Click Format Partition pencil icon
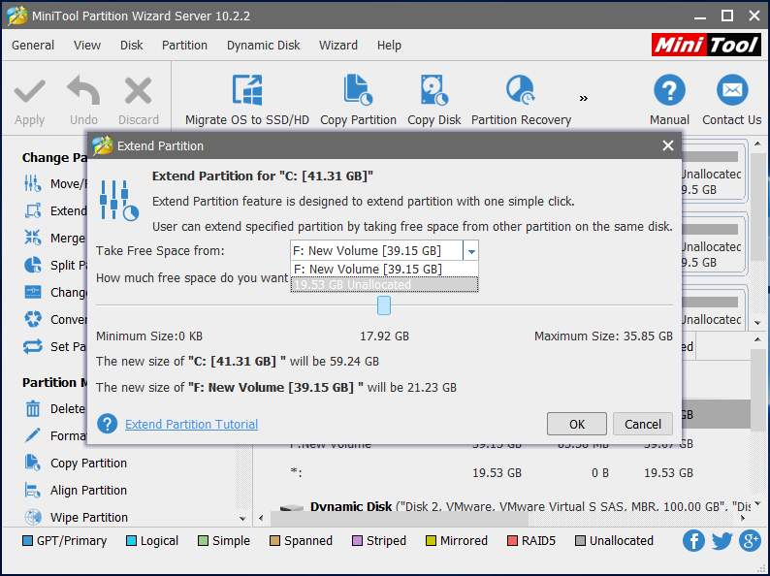 33,435
